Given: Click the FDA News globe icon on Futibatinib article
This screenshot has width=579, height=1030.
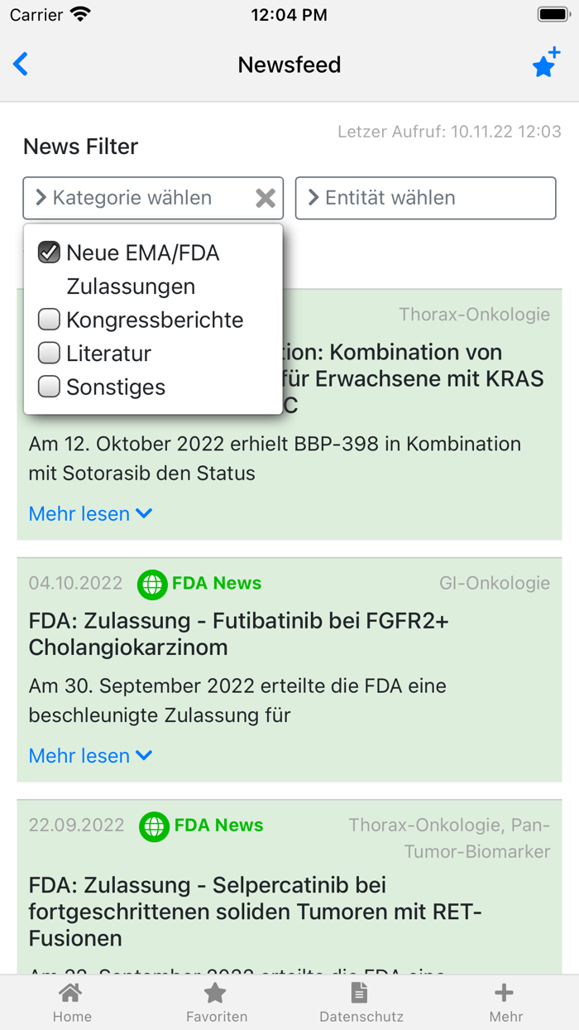Looking at the screenshot, I should (151, 585).
